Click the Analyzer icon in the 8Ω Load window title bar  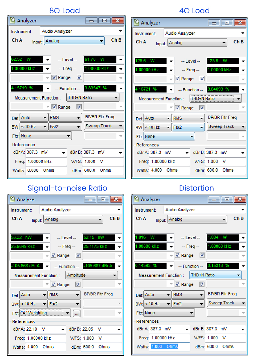pos(12,20)
